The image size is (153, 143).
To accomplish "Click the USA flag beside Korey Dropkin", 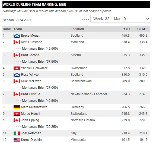I will [x=17, y=140].
